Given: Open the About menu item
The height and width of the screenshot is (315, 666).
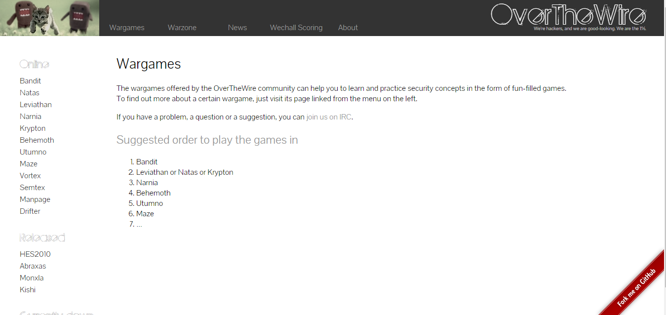Looking at the screenshot, I should tap(348, 28).
